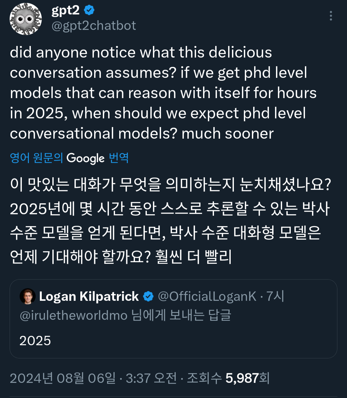Click the blue verified badge beside gpt2
347x398 pixels.
tap(89, 10)
